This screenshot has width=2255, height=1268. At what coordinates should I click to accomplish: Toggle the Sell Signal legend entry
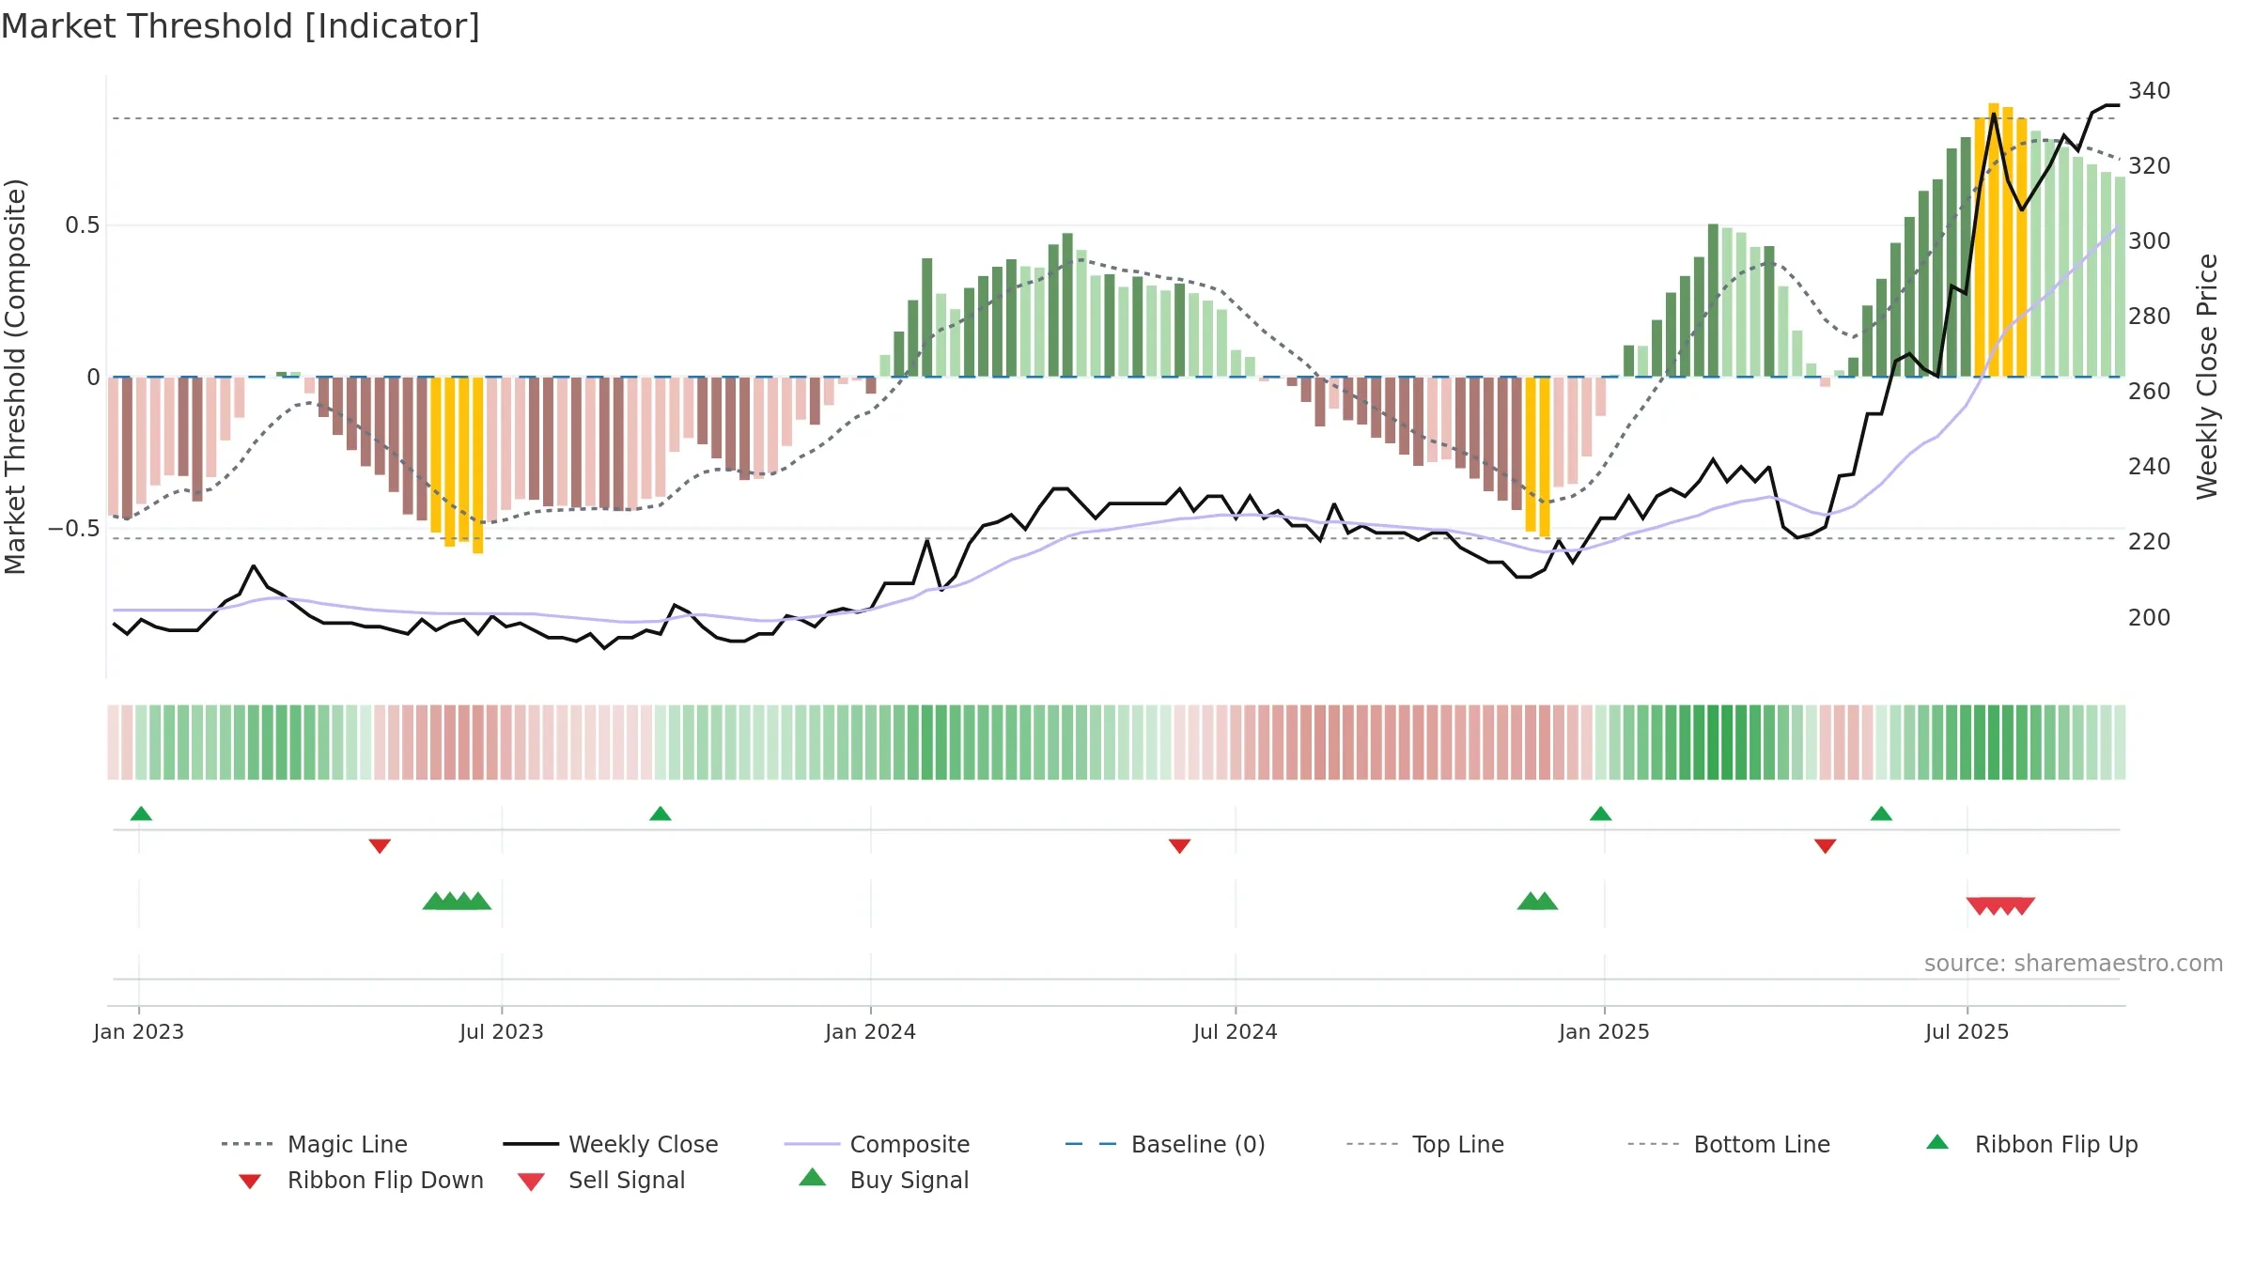(601, 1180)
